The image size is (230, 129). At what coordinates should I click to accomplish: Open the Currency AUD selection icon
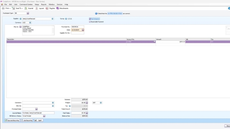tap(30, 23)
